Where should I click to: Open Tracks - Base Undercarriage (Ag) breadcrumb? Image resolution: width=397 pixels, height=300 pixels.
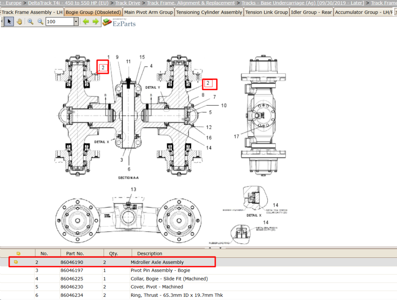[303, 3]
